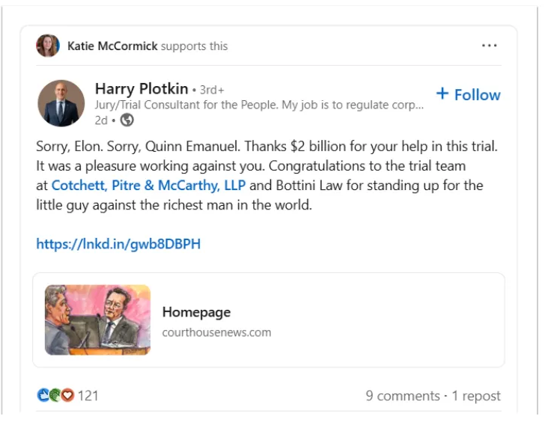
Task: Click the red Love reaction icon
Action: tap(67, 395)
